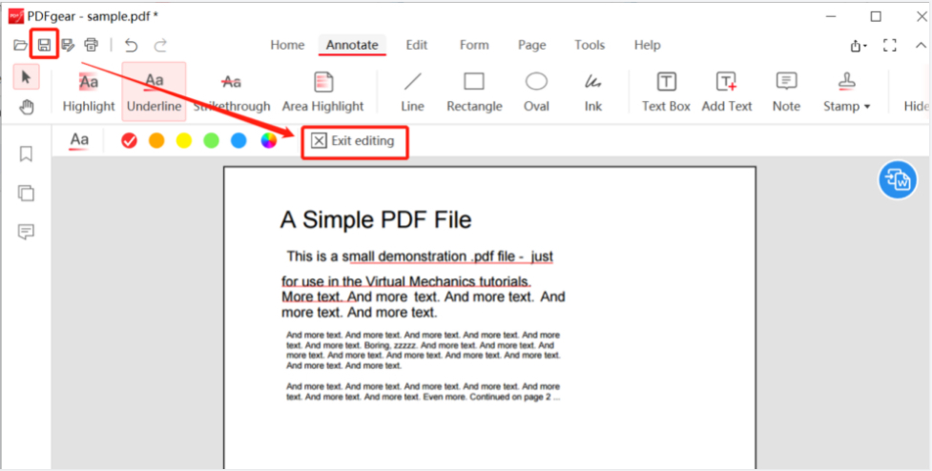Screen dimensions: 932x471
Task: Go to the Page tab
Action: point(531,45)
